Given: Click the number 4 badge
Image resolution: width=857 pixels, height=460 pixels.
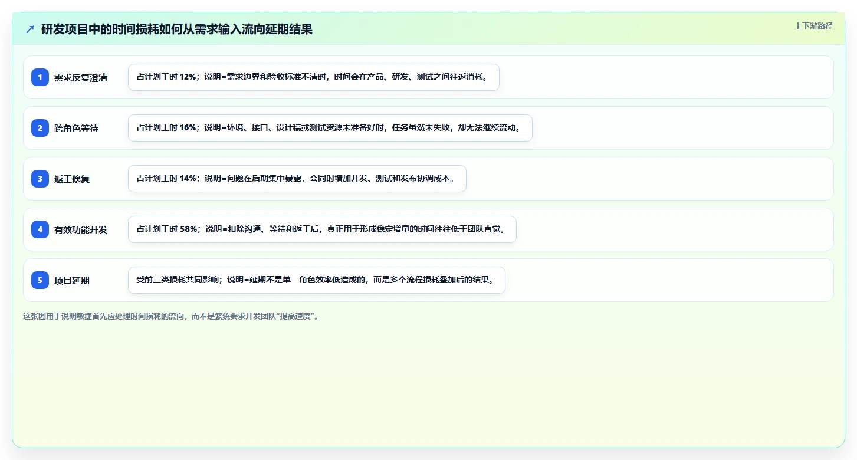Looking at the screenshot, I should (x=40, y=229).
